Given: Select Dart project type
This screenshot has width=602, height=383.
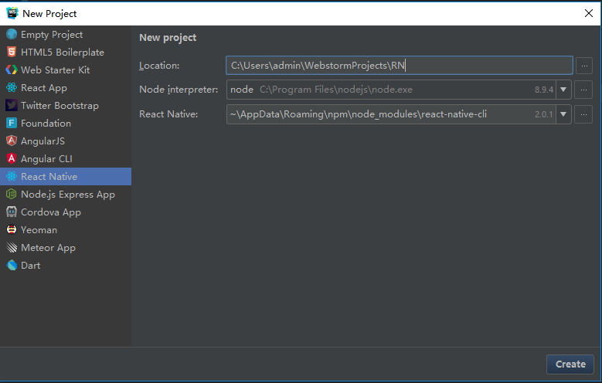Looking at the screenshot, I should coord(30,266).
